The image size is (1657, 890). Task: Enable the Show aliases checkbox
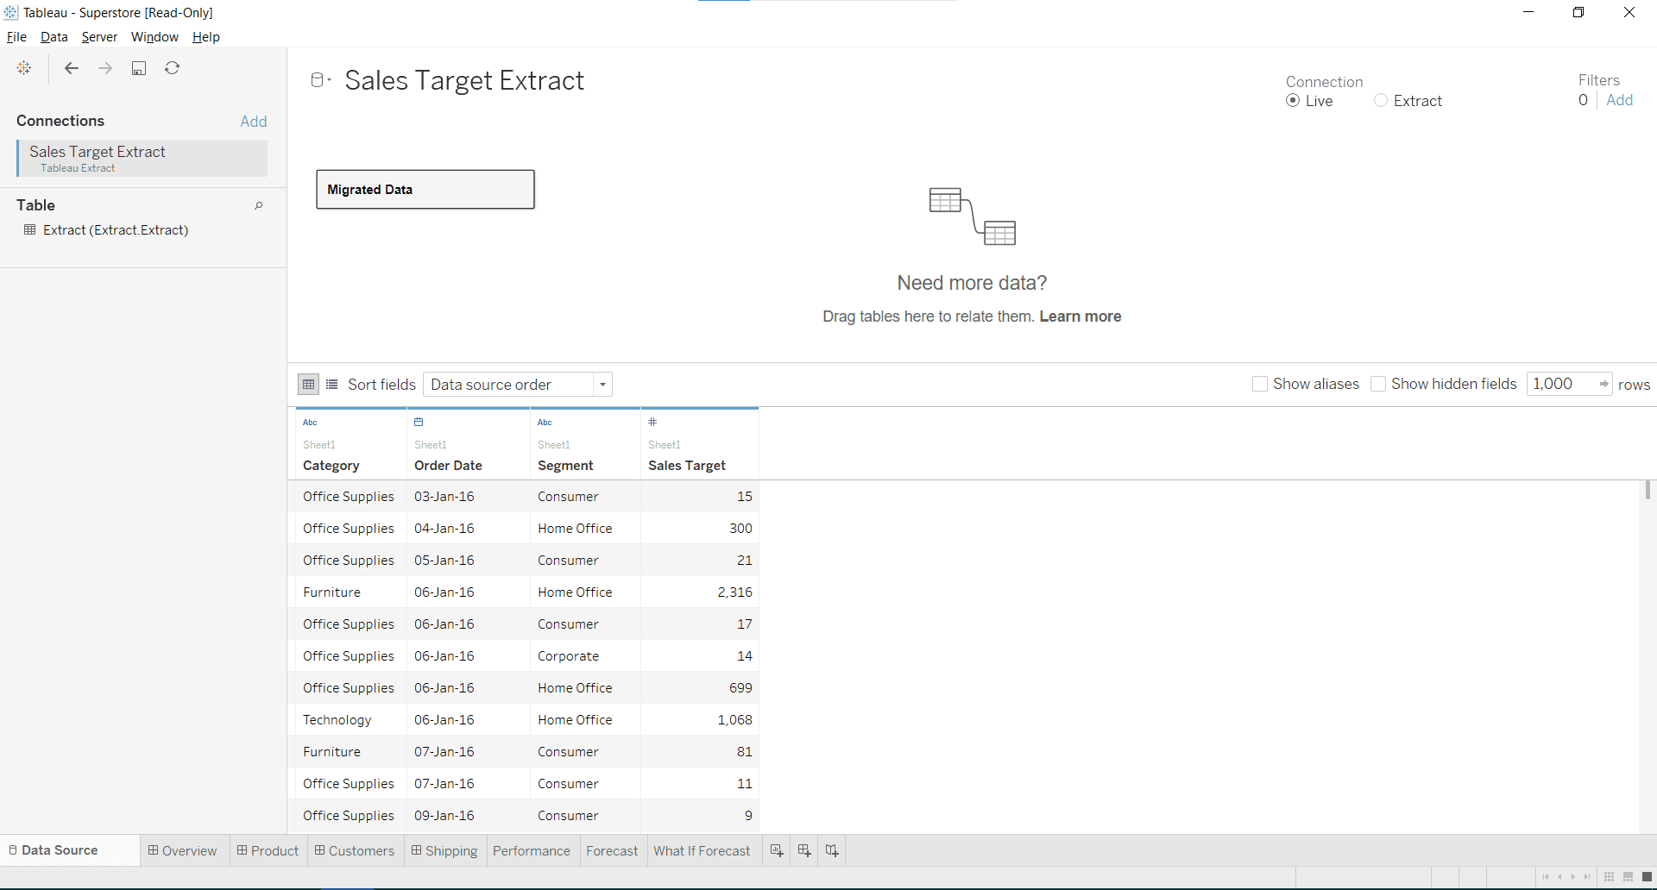[x=1260, y=384]
